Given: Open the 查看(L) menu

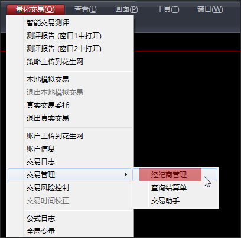Looking at the screenshot, I should (x=86, y=9).
